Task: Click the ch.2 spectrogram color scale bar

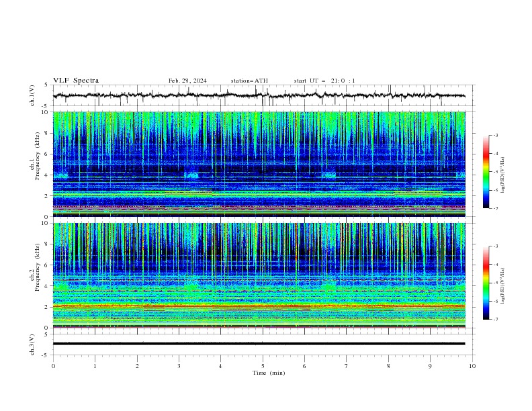Action: point(486,283)
